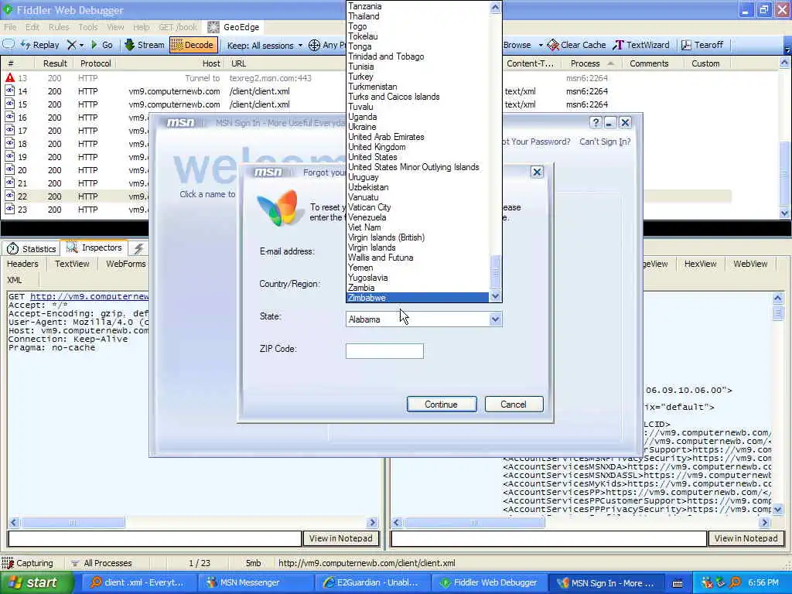Screen dimensions: 792x594
Task: Open the TextView inspector tab
Action: pyautogui.click(x=72, y=264)
